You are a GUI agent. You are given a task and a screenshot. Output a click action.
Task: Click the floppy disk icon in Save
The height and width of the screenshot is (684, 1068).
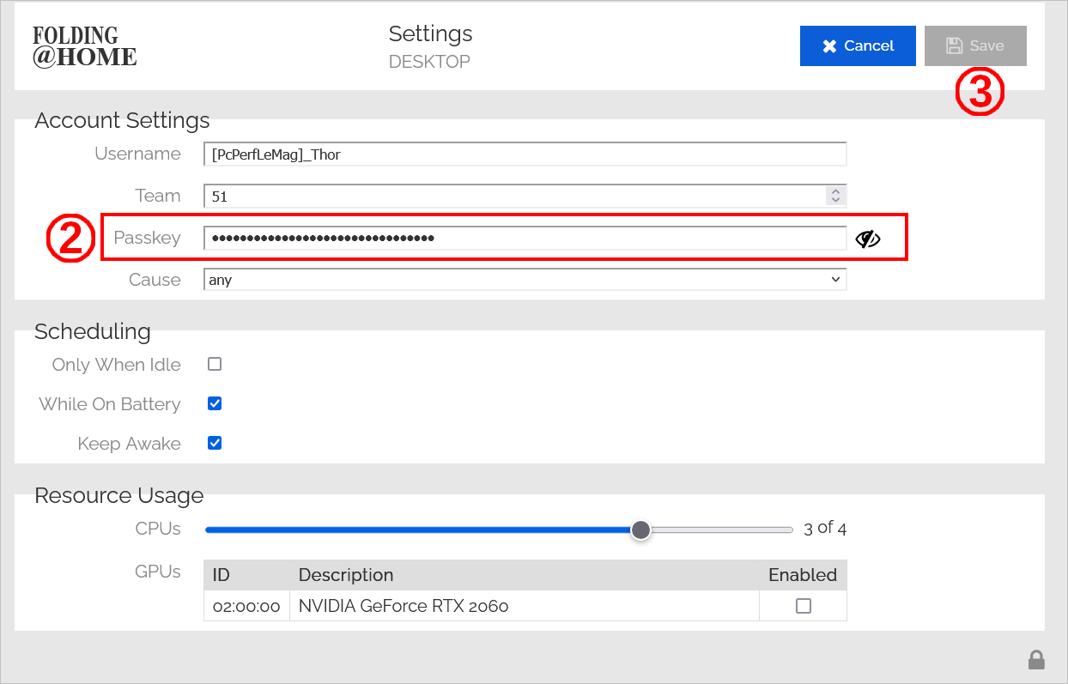point(953,46)
